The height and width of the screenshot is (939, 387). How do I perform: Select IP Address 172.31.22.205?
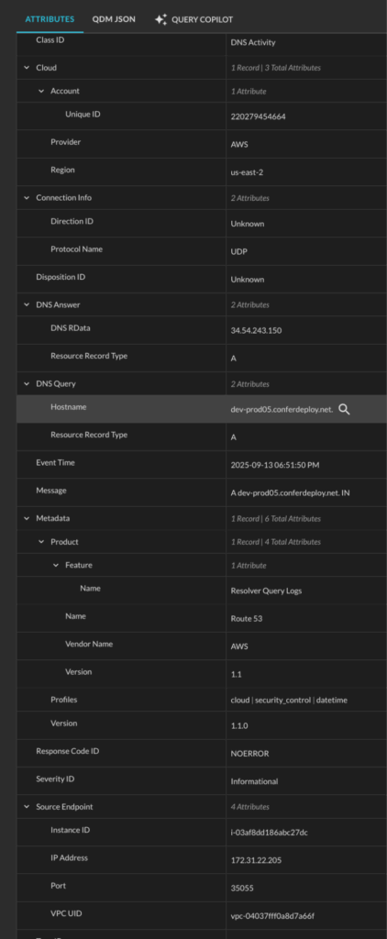pos(256,860)
